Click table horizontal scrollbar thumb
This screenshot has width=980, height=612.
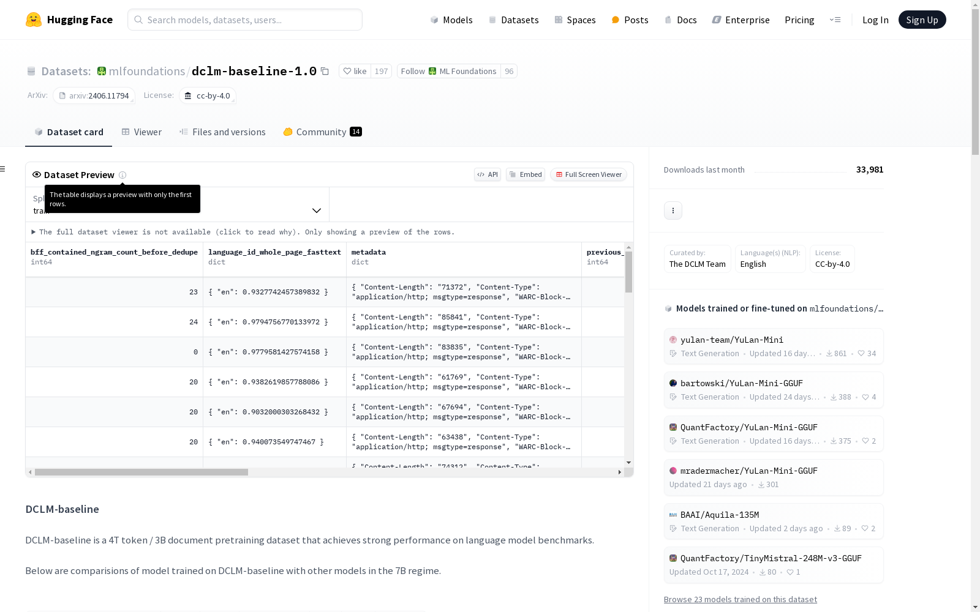click(141, 472)
